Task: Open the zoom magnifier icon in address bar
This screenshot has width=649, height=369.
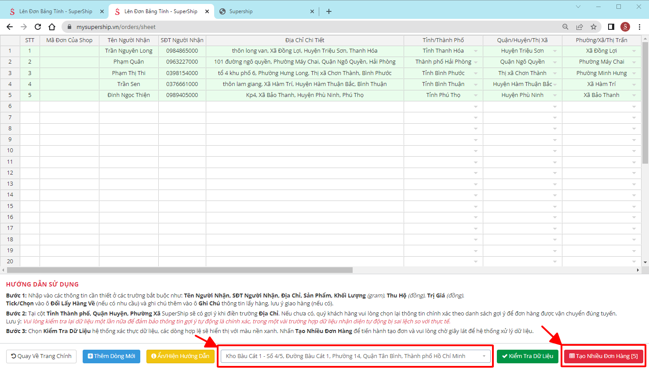Action: (565, 27)
